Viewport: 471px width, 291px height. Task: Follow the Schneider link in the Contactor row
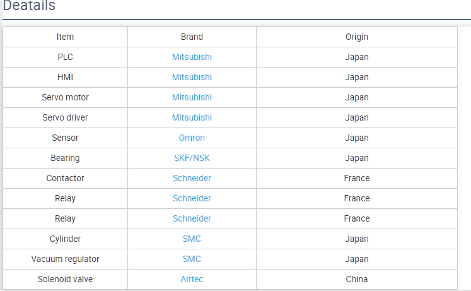[x=192, y=178]
